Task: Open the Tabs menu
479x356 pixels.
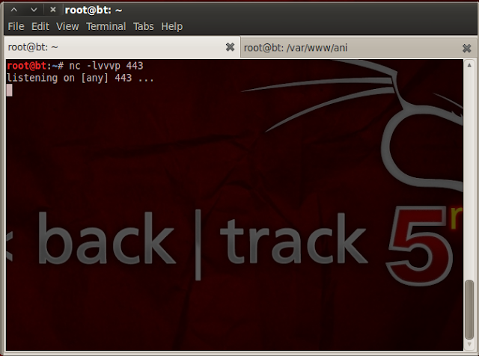Action: pyautogui.click(x=143, y=27)
